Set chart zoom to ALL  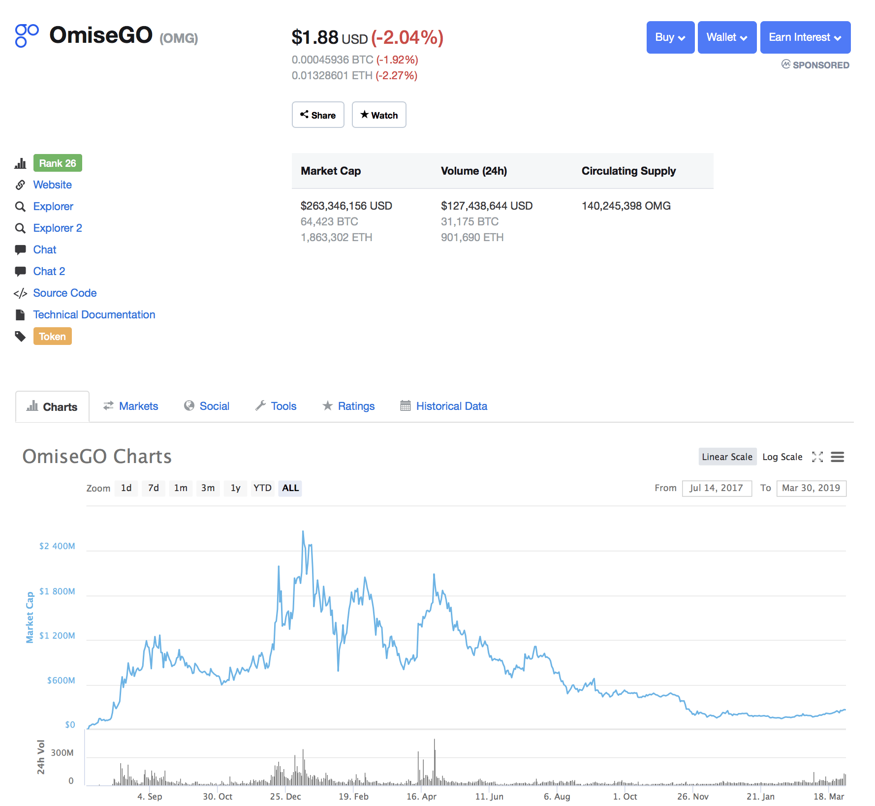[290, 488]
